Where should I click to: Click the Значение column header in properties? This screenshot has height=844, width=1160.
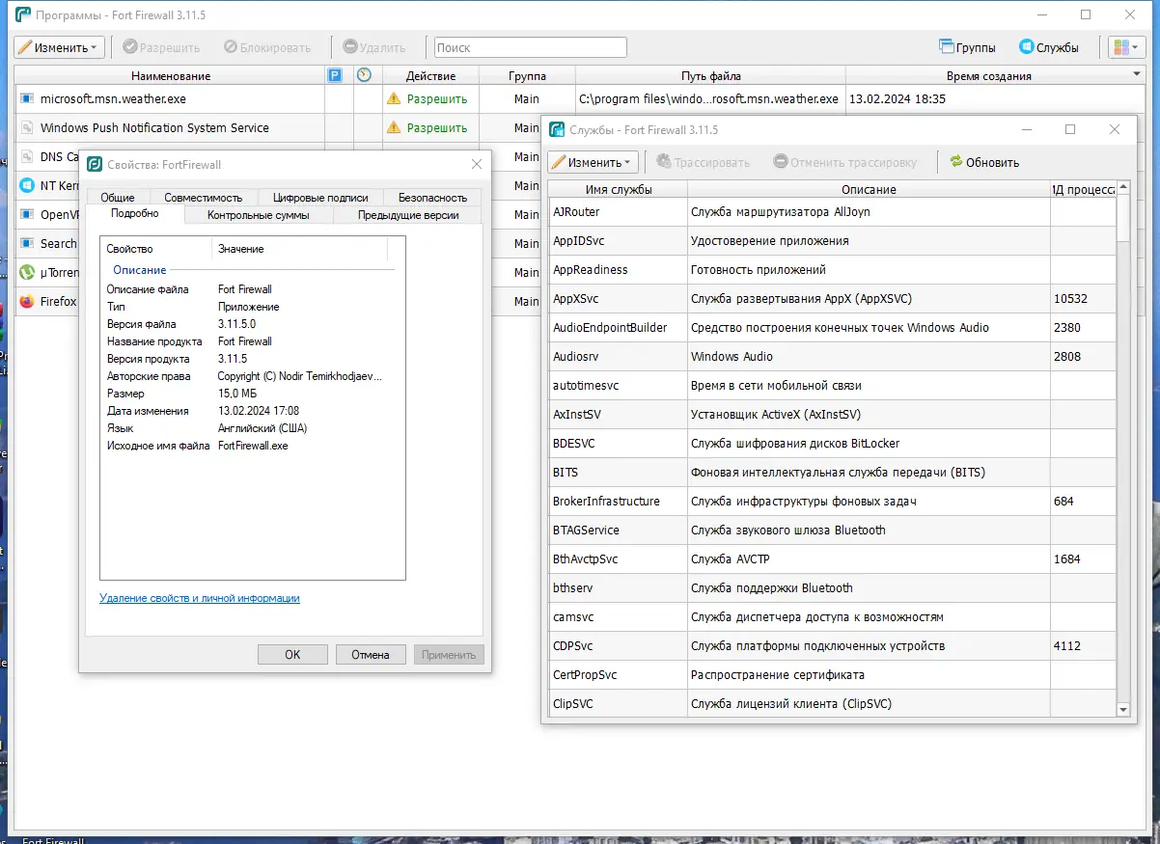tap(300, 249)
